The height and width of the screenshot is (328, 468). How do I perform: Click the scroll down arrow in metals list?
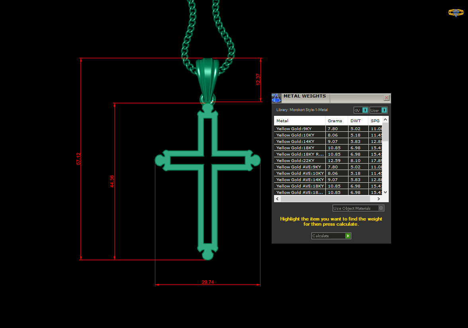coord(385,192)
